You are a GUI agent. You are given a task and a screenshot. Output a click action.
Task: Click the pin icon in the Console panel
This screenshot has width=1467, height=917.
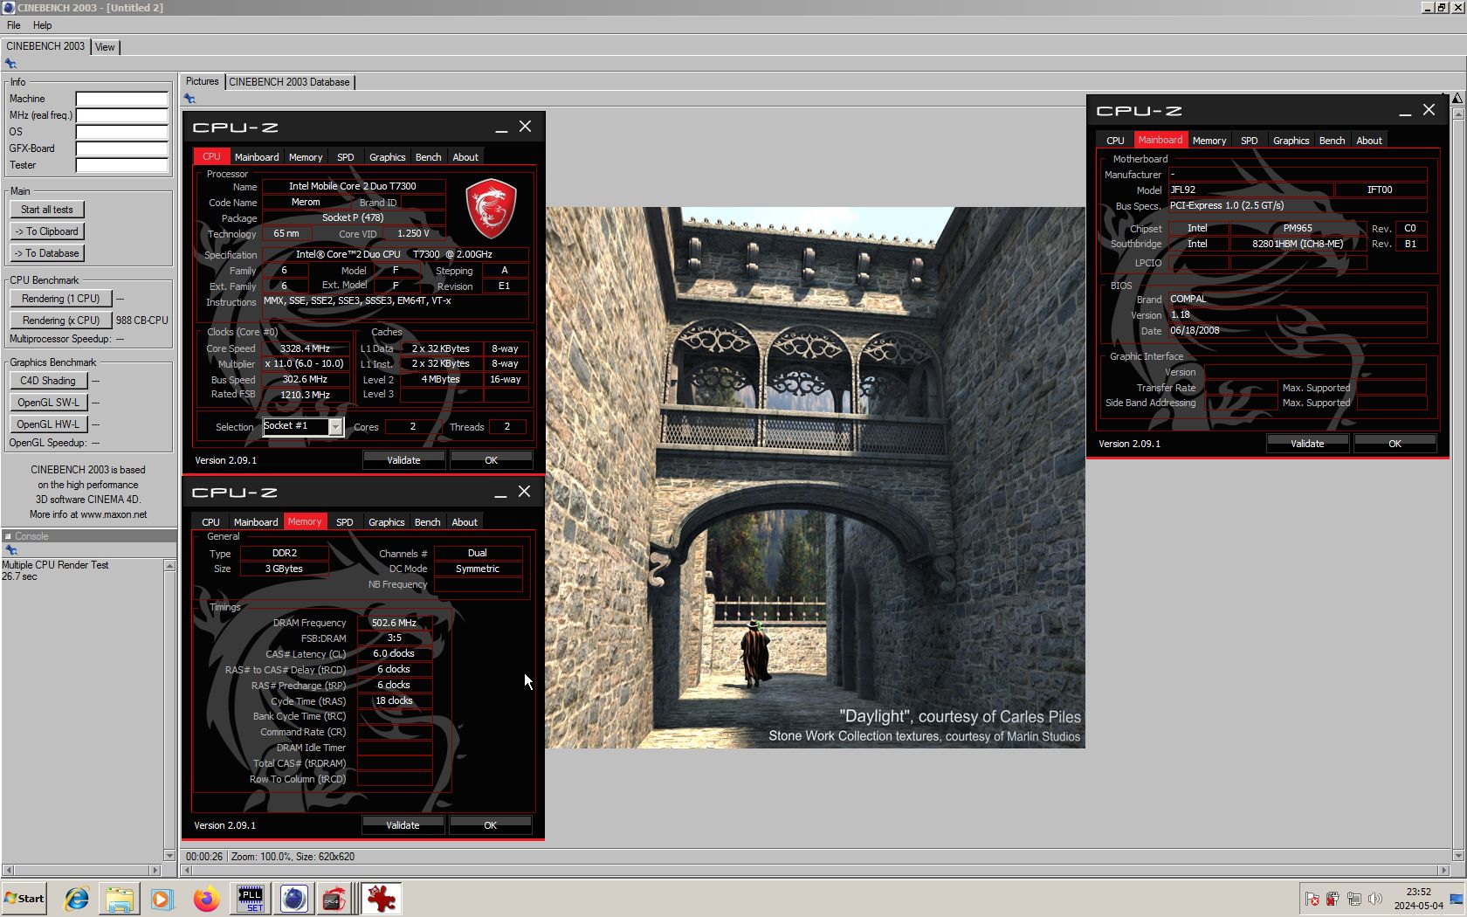pyautogui.click(x=11, y=550)
